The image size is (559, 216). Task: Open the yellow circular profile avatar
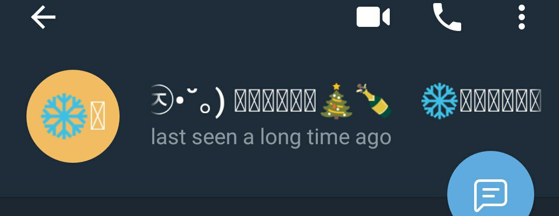[x=73, y=116]
